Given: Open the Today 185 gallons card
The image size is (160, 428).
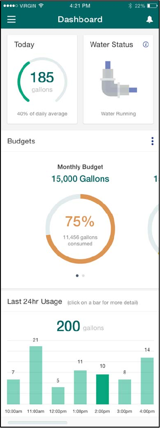Looking at the screenshot, I should pos(42,79).
